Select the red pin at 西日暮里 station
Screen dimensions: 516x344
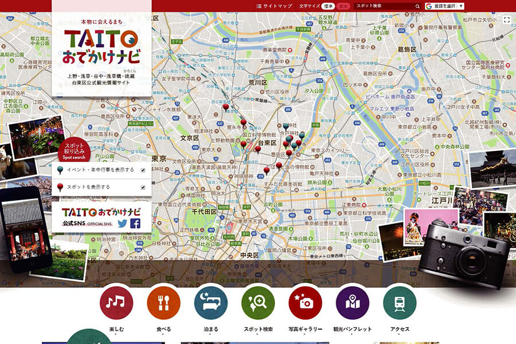226,108
